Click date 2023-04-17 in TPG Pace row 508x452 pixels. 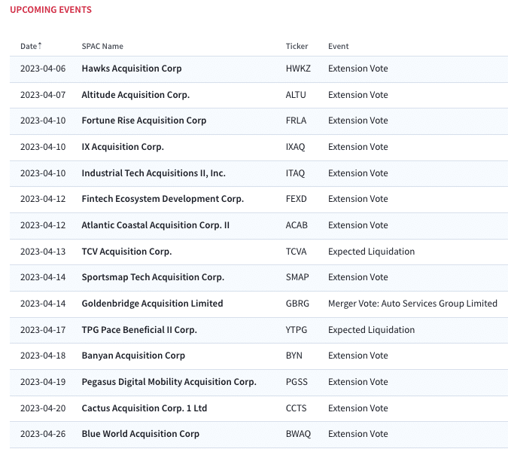43,330
